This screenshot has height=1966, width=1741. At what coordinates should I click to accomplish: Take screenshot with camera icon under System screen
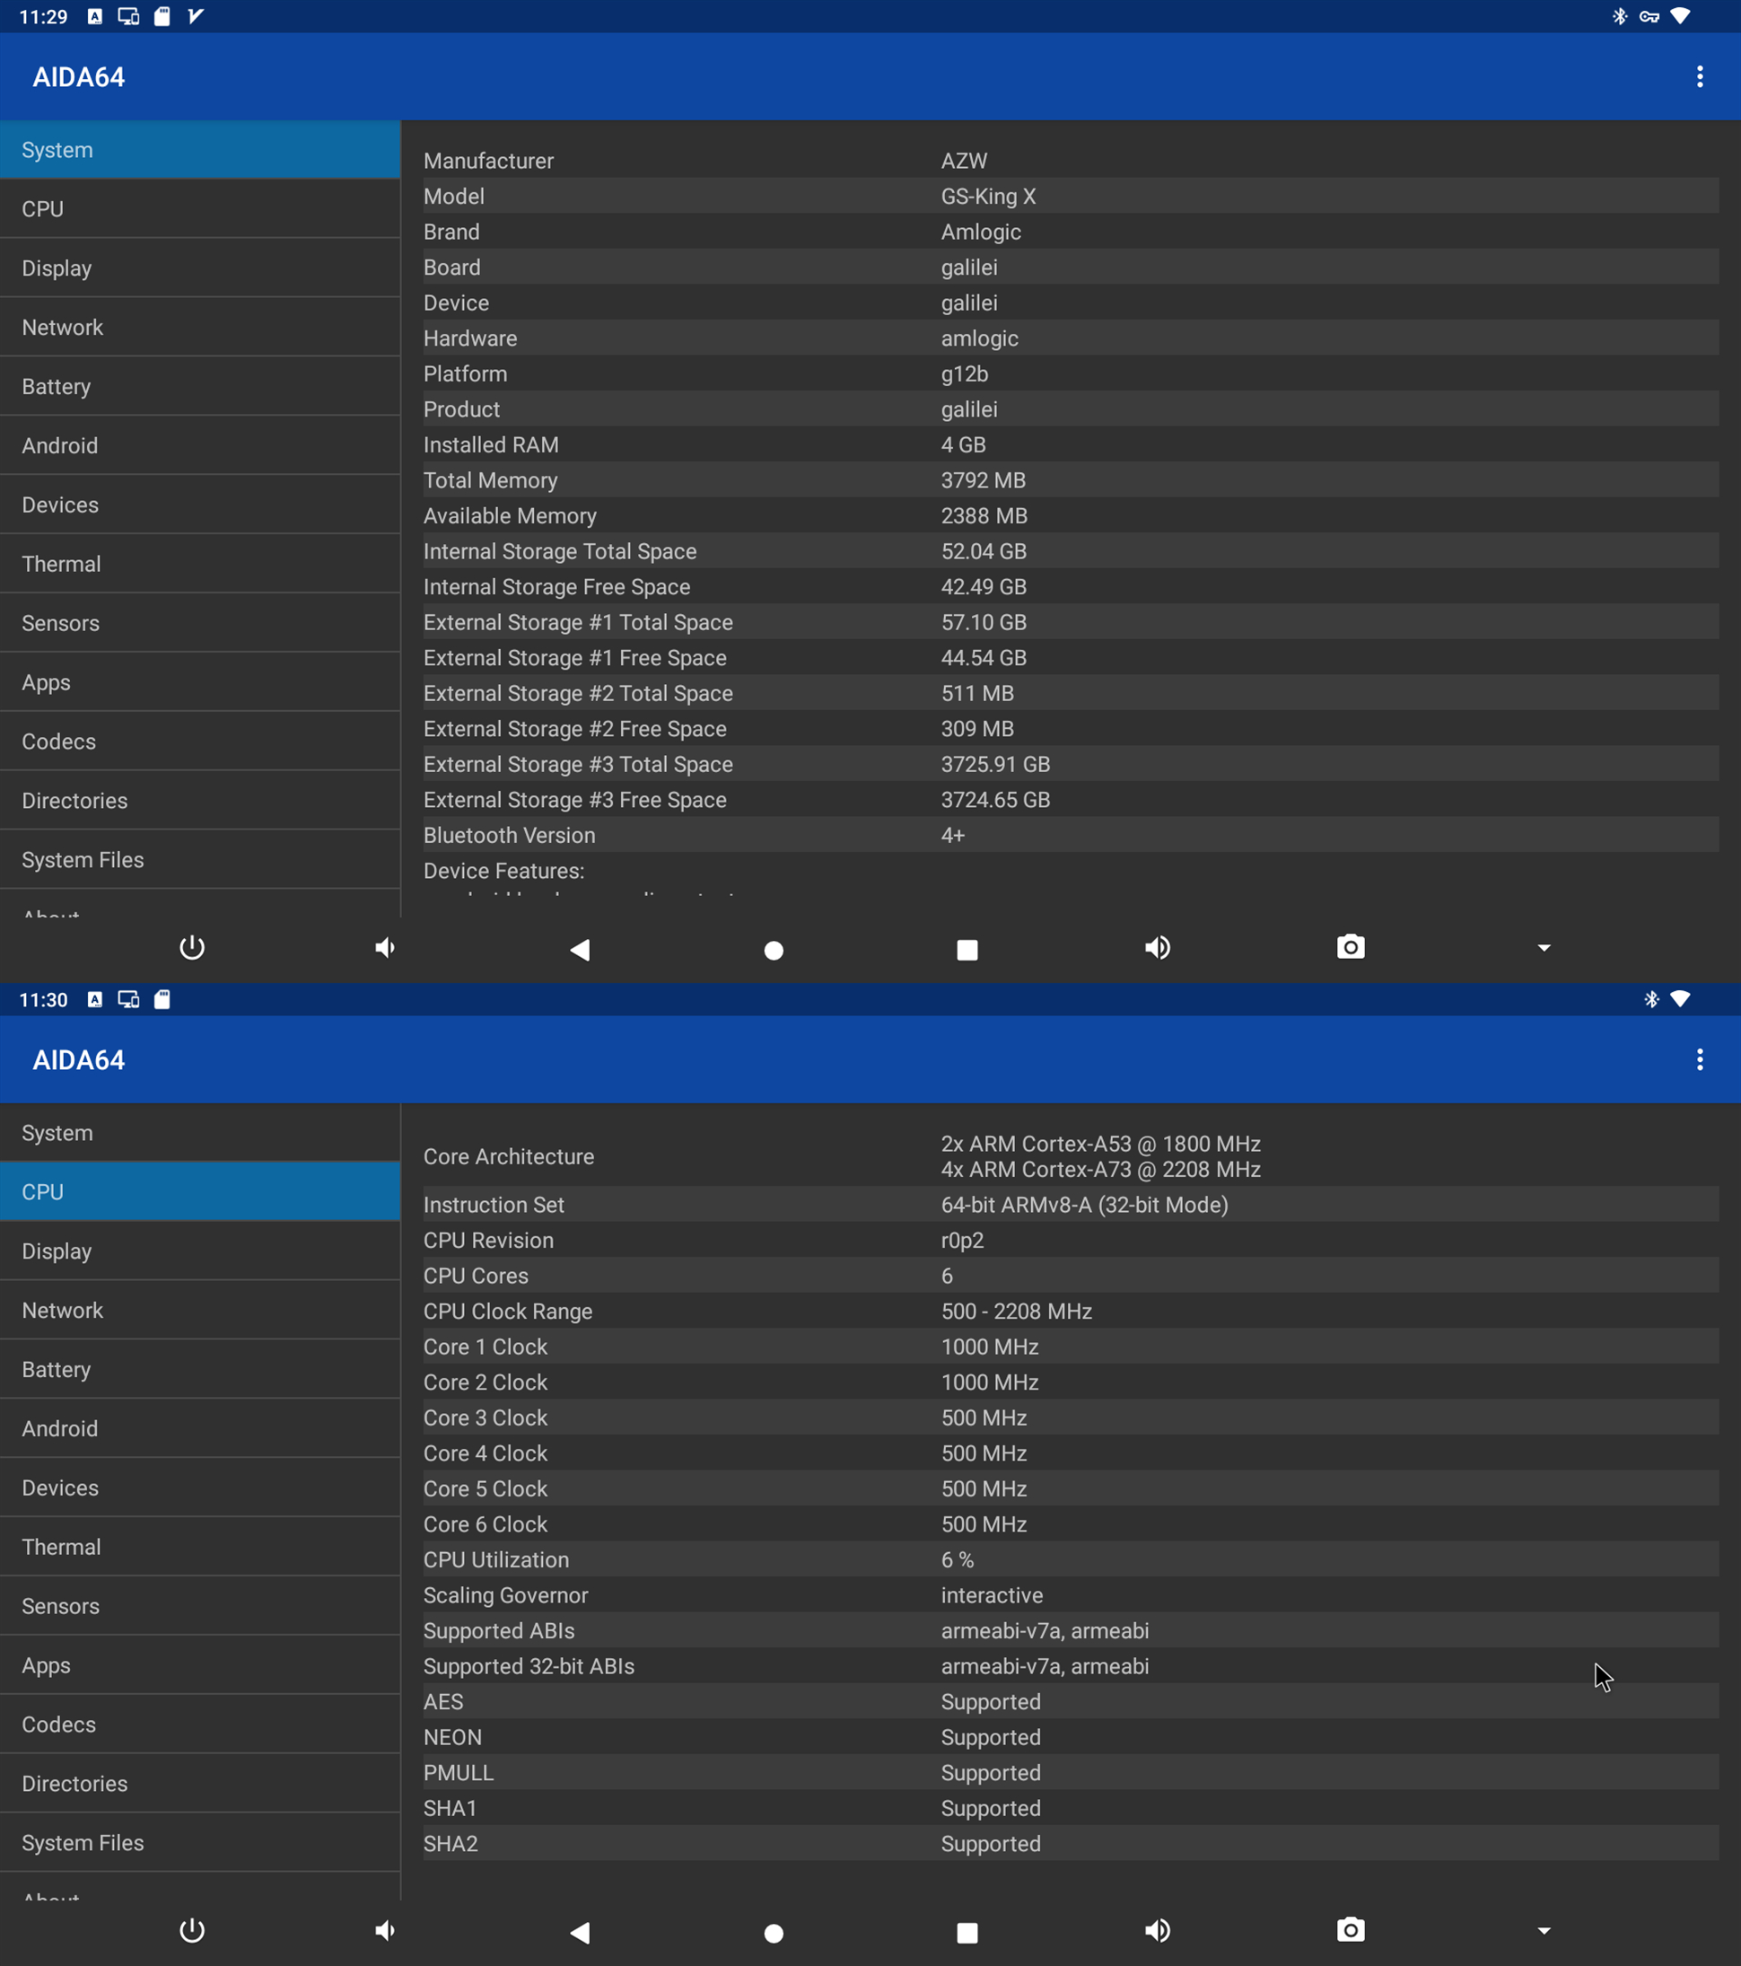(1351, 947)
